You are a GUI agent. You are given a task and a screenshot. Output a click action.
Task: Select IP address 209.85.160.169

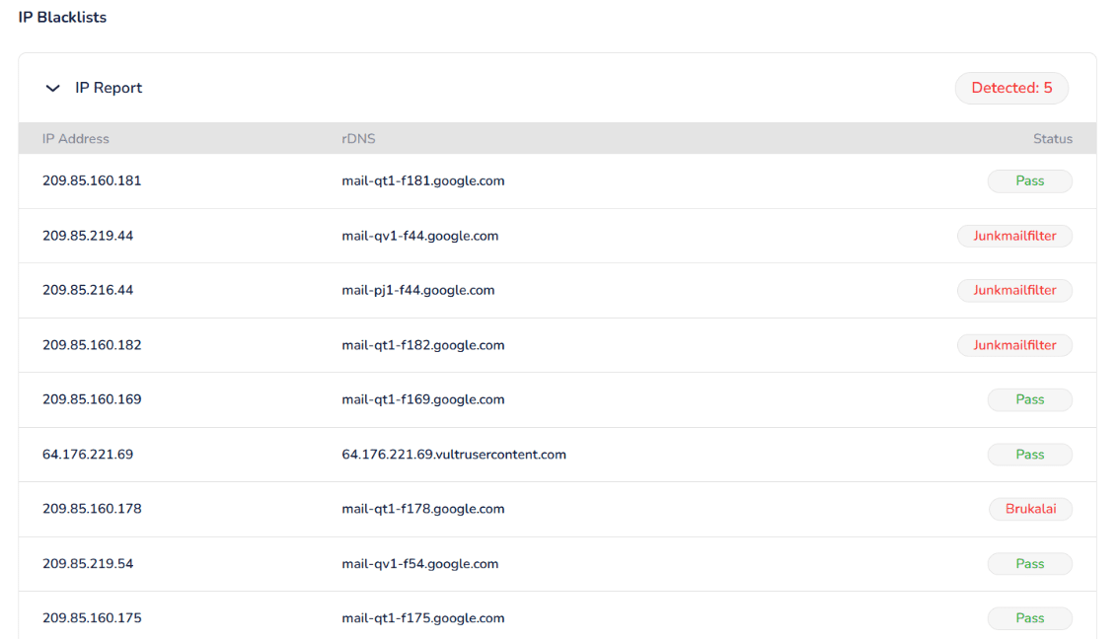pos(92,399)
